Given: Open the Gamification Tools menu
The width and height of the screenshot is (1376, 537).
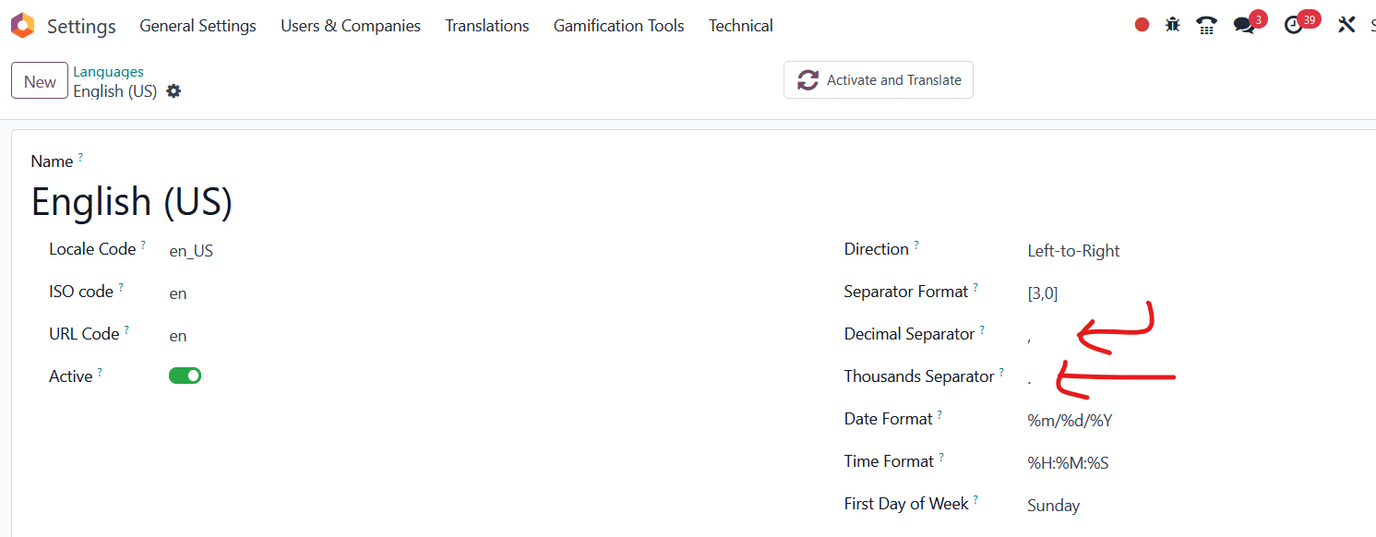Looking at the screenshot, I should coord(619,26).
